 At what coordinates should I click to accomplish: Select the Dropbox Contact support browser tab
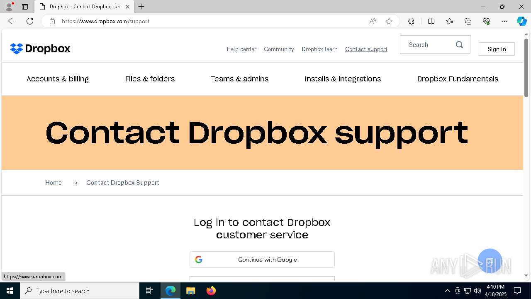pyautogui.click(x=85, y=7)
